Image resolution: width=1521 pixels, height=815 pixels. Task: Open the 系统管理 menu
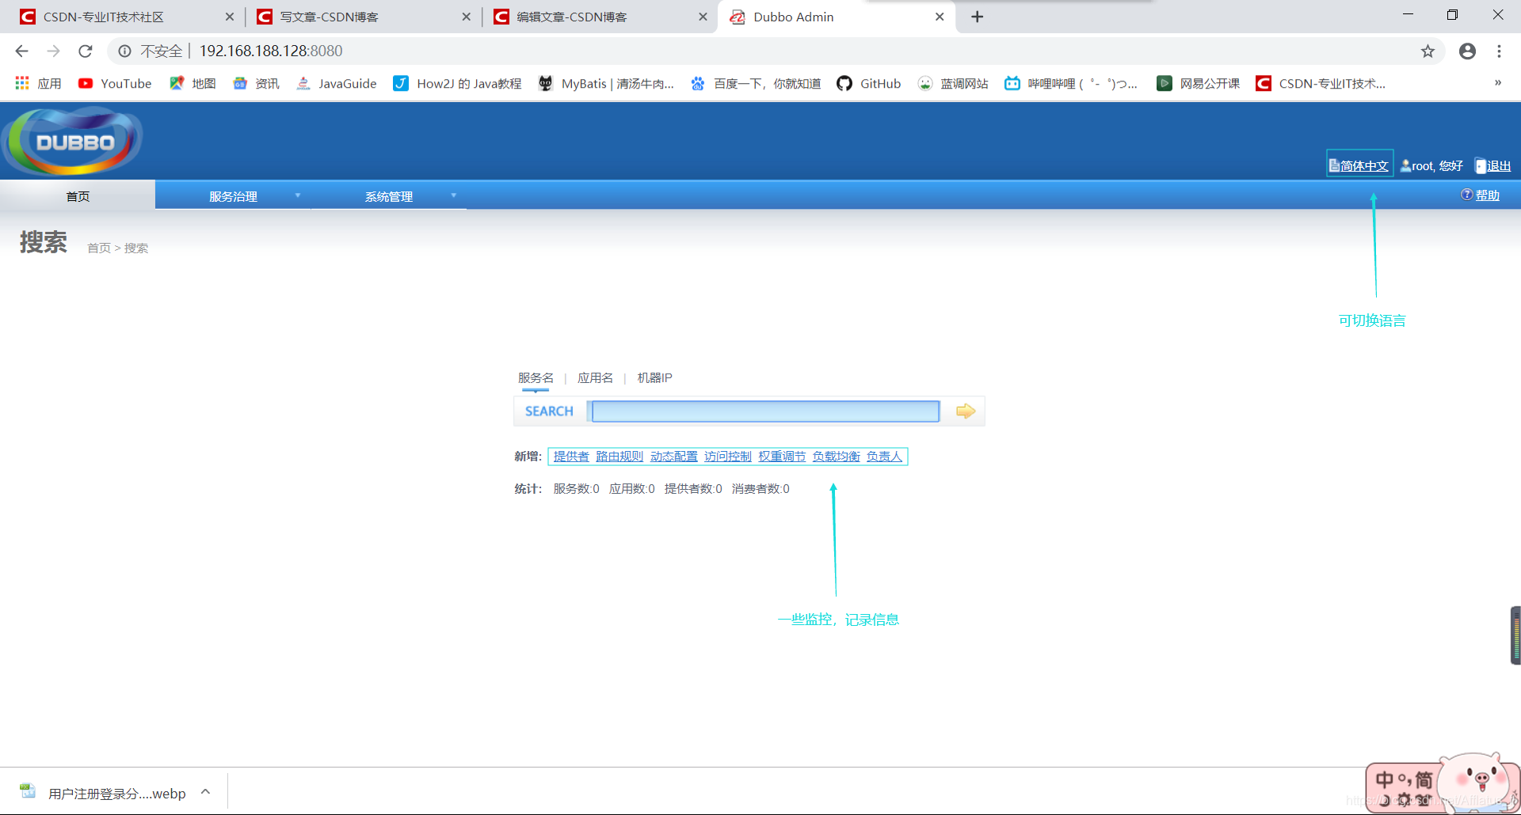[x=389, y=195]
